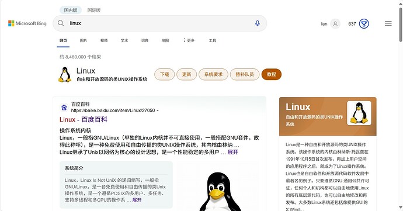Open the Linux - 百度百科 result link
This screenshot has width=403, height=211.
84,119
